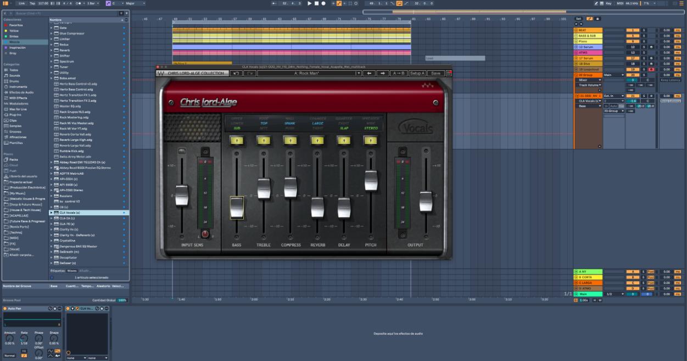Expand the Utility folder in browser

click(51, 72)
